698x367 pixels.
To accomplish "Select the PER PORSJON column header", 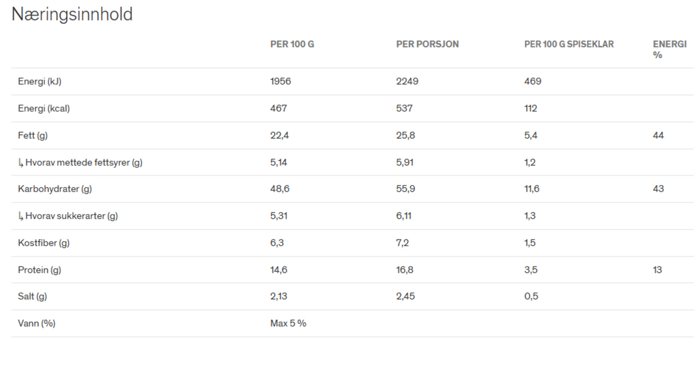I will (x=427, y=44).
